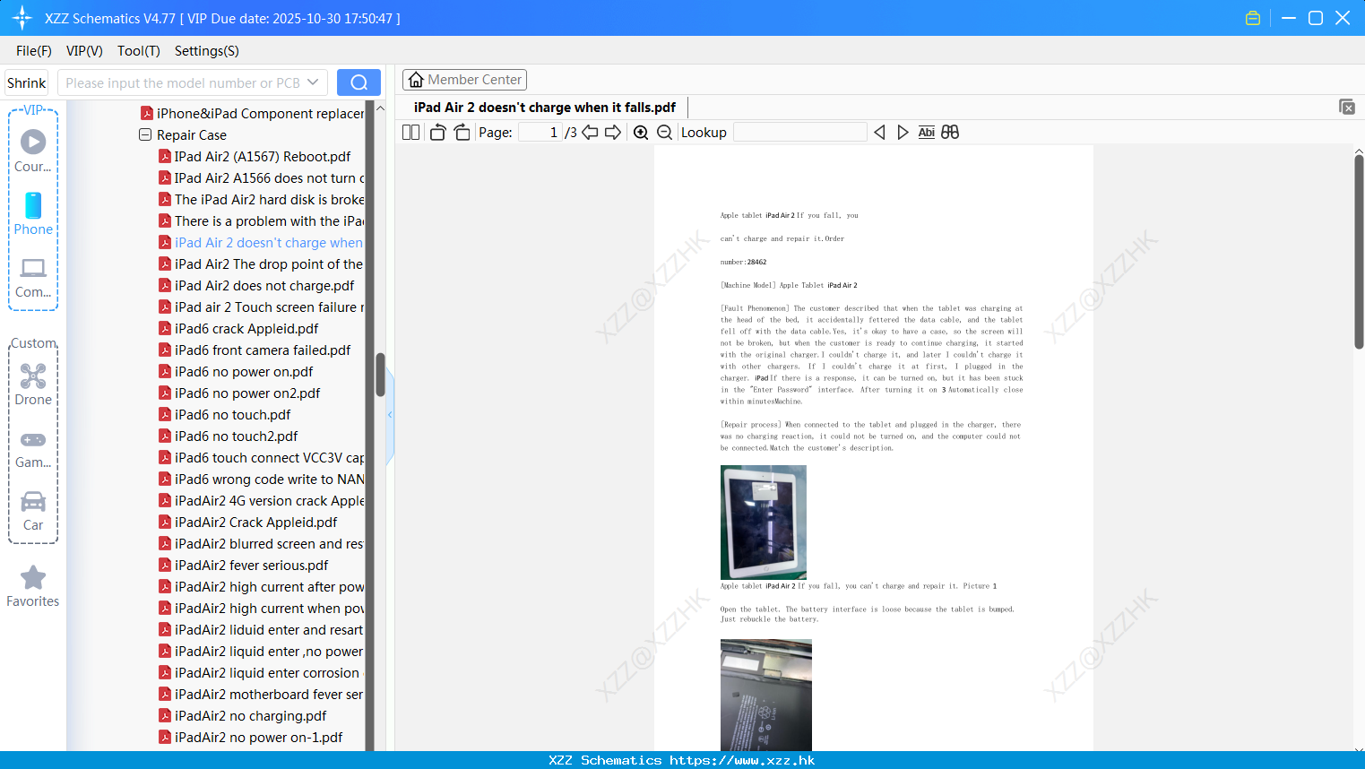1365x769 pixels.
Task: Click the iPad photo in the PDF
Action: (x=764, y=523)
